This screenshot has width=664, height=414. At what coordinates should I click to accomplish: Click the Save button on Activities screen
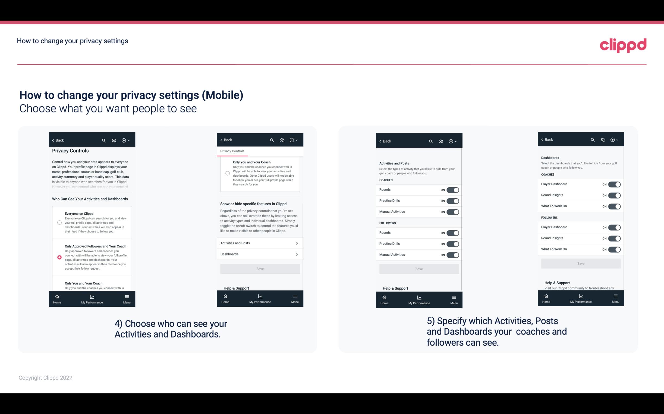click(419, 269)
